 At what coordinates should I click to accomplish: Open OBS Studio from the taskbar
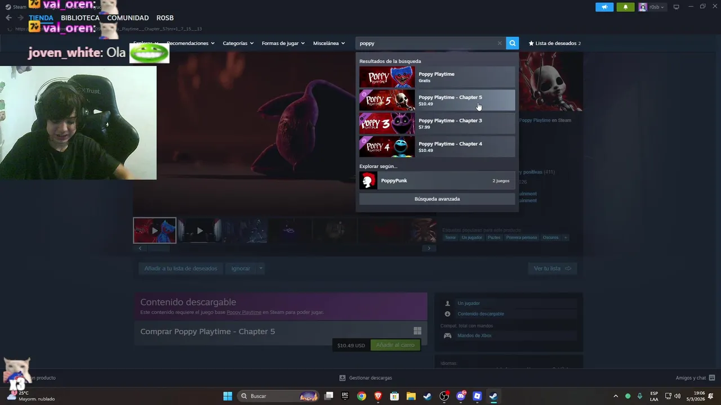pyautogui.click(x=444, y=396)
